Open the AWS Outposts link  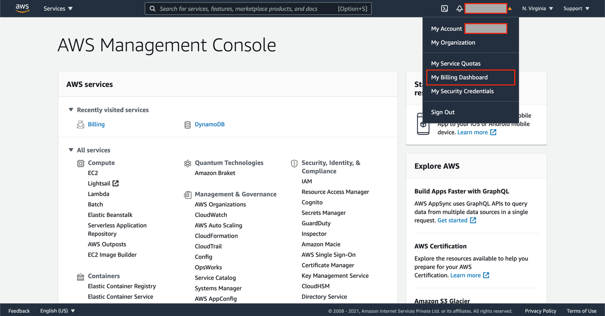point(107,244)
